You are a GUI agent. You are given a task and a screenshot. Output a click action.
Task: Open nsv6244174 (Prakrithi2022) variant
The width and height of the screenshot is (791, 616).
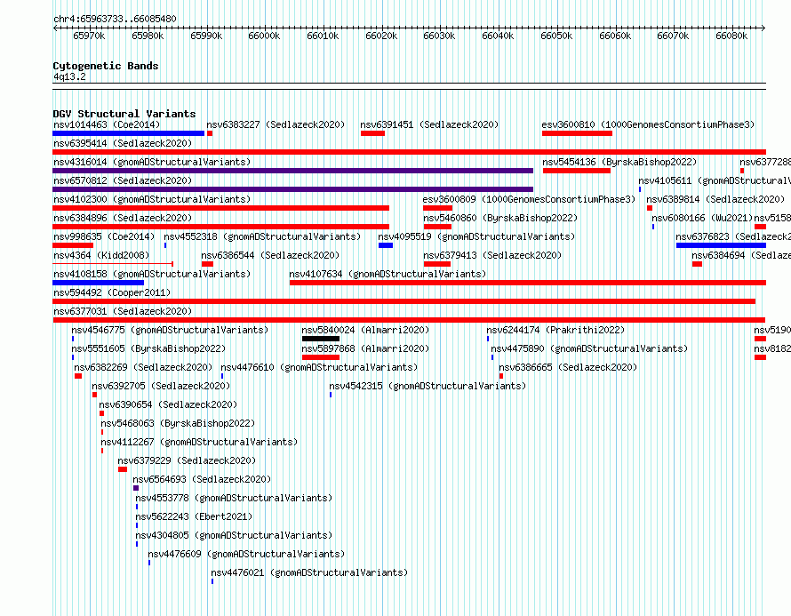555,330
